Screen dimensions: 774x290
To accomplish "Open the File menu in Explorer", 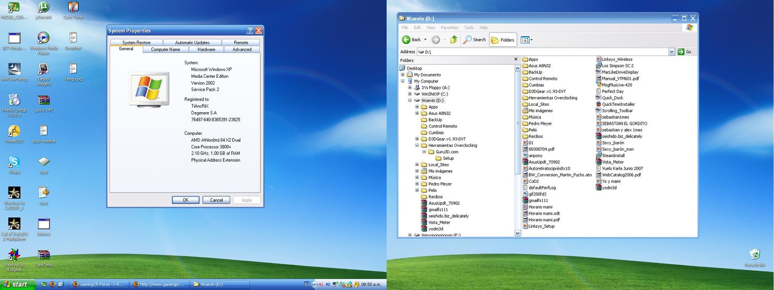I will (x=405, y=28).
